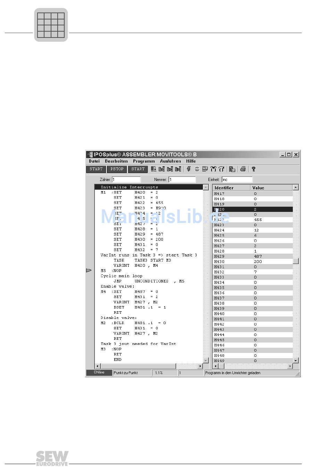Select the H430 variable row
Image resolution: width=330 pixels, height=470 pixels.
coord(253,262)
